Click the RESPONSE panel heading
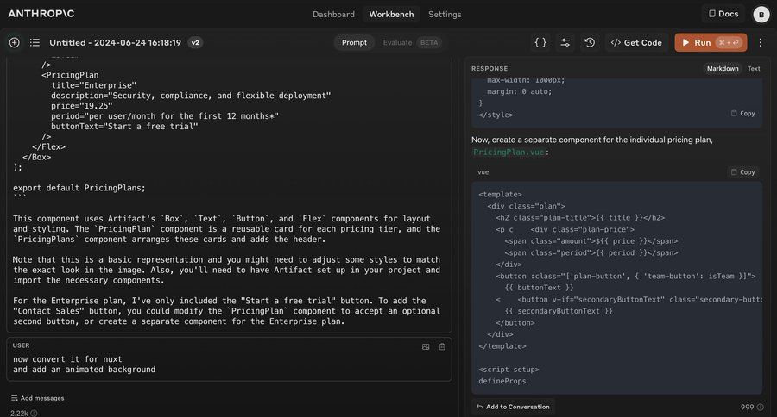Viewport: 777px width, 417px height. pos(490,68)
